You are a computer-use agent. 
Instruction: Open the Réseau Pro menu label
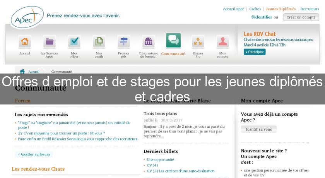(198, 55)
